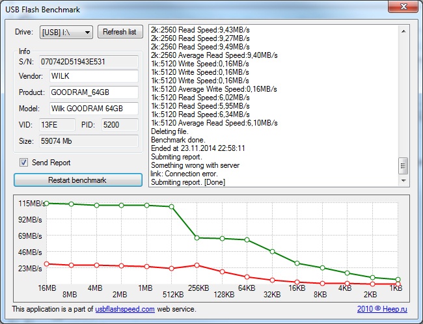Click the Refresh list button
The height and width of the screenshot is (324, 423).
click(x=119, y=32)
